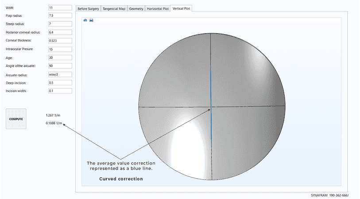Image resolution: width=360 pixels, height=199 pixels.
Task: Click the camera snapshot icon in the plot toolbar
Action: pyautogui.click(x=85, y=20)
